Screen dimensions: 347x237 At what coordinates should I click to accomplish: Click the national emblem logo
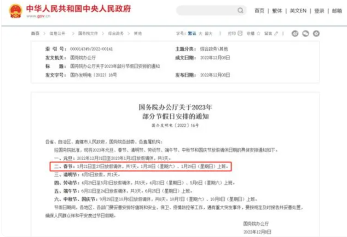coord(15,10)
